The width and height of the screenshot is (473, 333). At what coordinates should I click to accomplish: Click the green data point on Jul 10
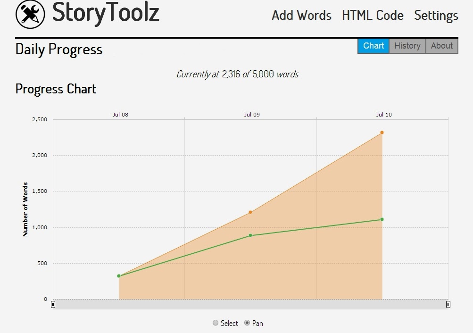click(x=382, y=219)
